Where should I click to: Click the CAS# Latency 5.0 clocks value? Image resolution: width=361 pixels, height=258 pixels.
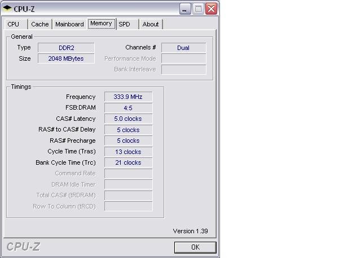point(128,119)
